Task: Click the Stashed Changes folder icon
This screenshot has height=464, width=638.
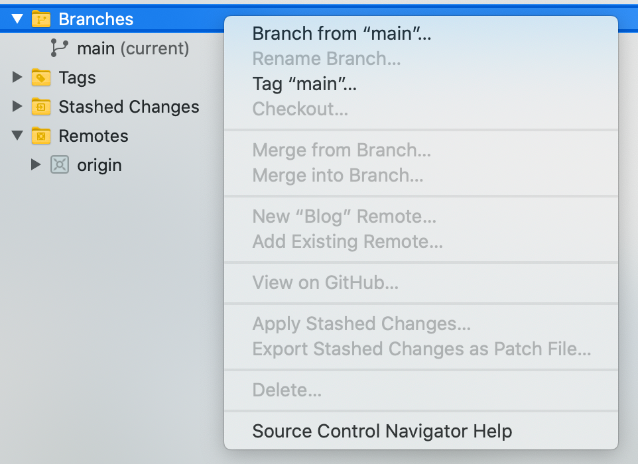Action: coord(41,107)
